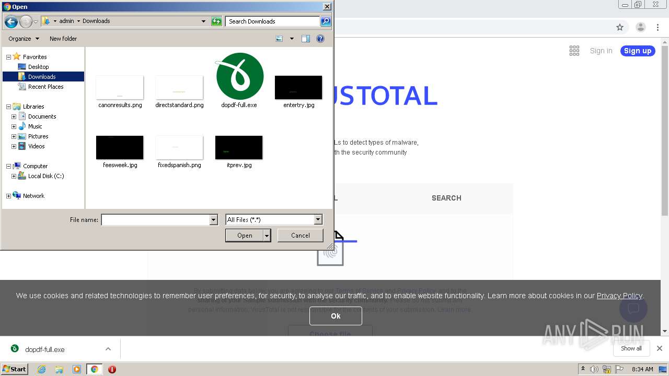Collapse the Favorites group
The width and height of the screenshot is (669, 376).
pos(8,57)
